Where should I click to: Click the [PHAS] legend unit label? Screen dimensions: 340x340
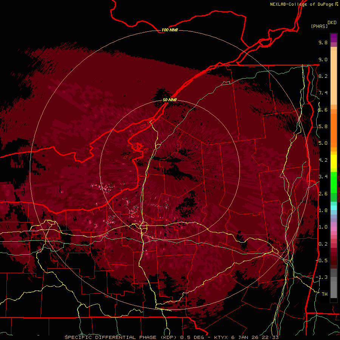pos(319,26)
